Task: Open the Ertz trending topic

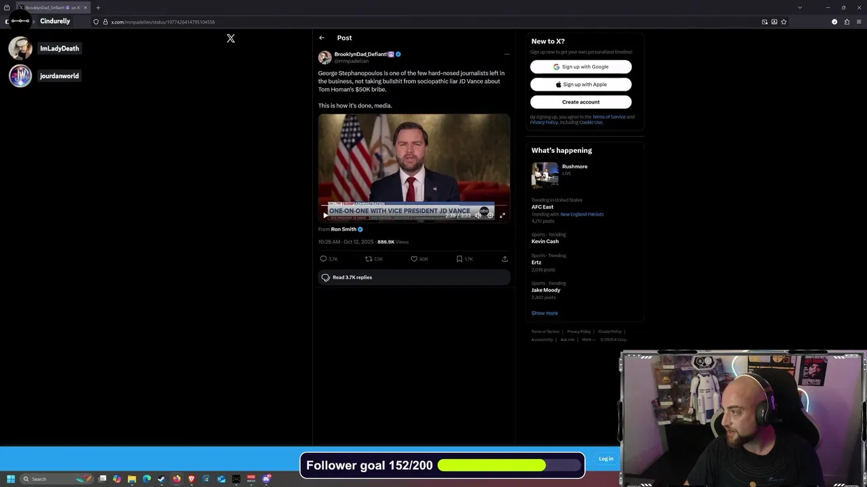Action: point(536,262)
